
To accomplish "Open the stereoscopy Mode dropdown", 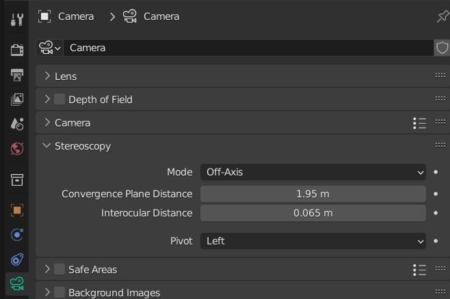I will click(x=313, y=172).
